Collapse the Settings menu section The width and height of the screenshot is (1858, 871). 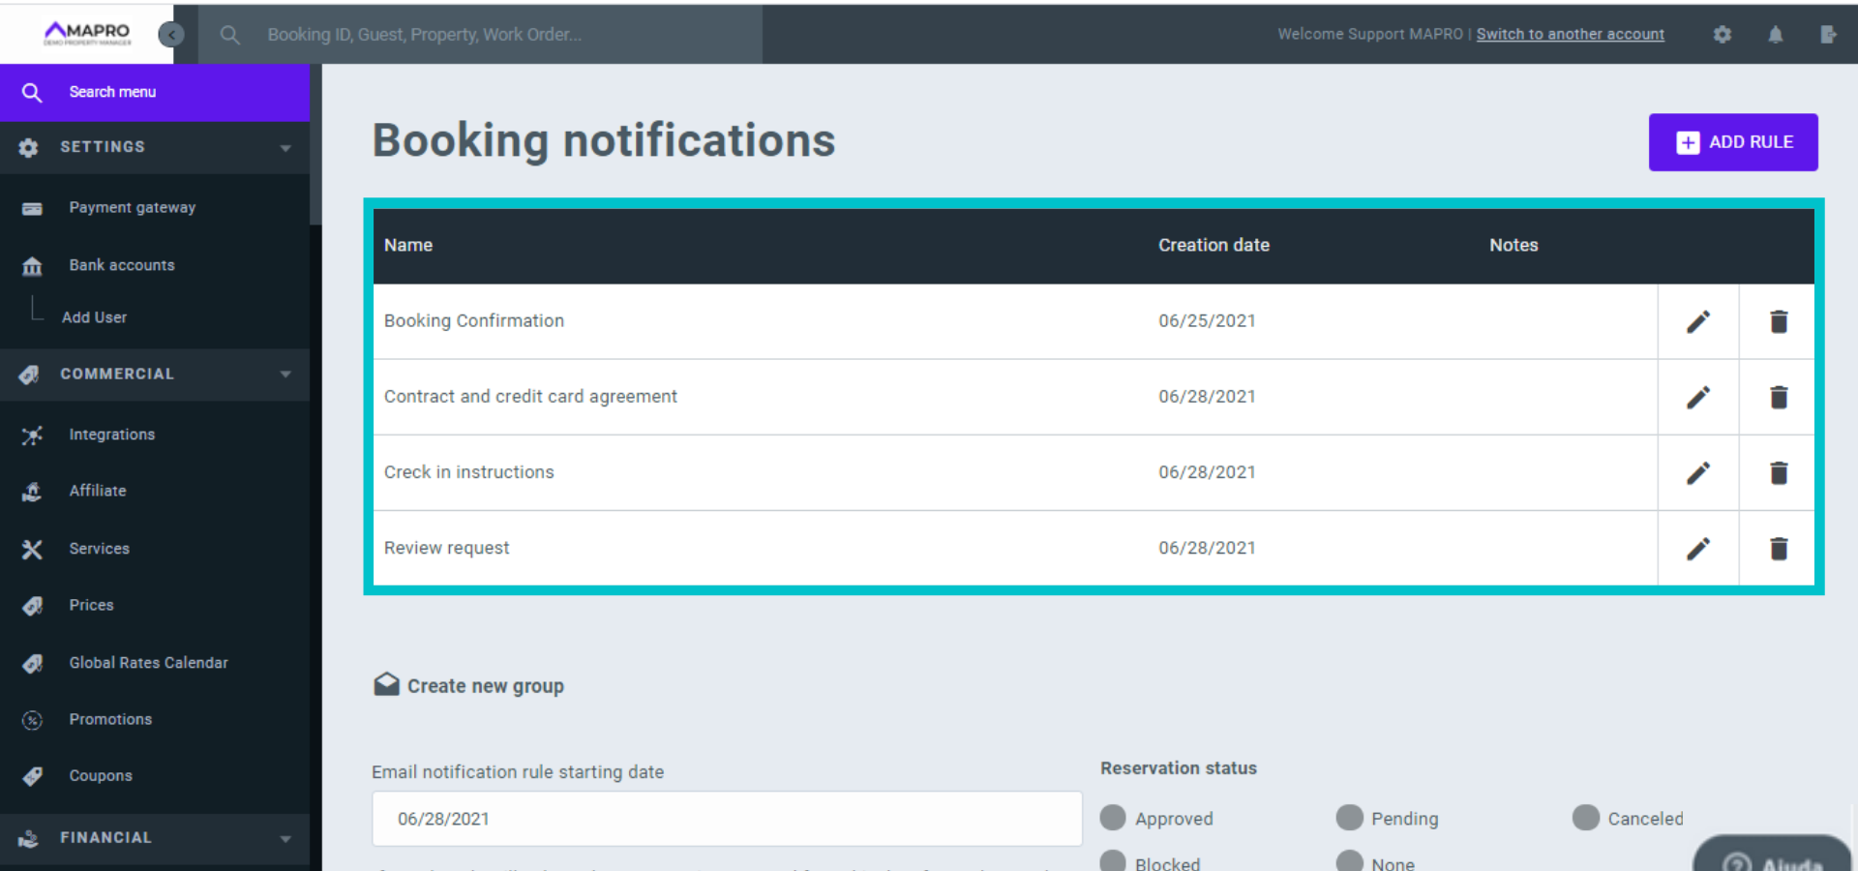pos(285,148)
